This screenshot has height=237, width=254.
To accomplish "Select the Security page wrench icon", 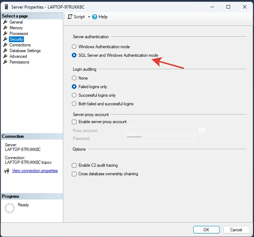I will [x=5, y=39].
